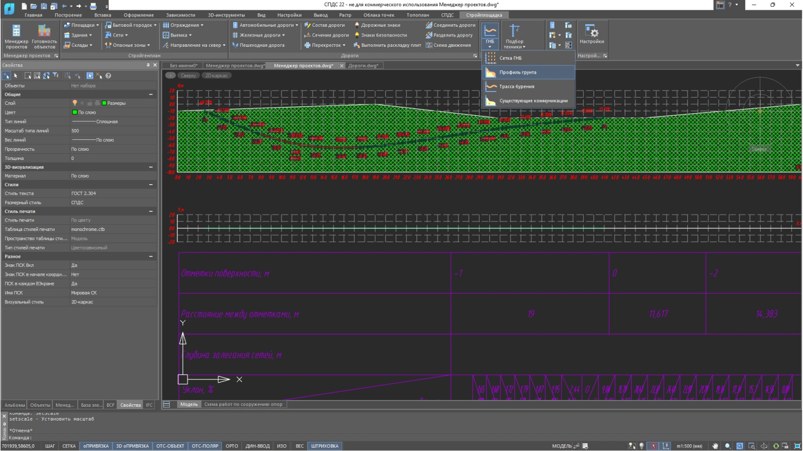Toggle СЕТКА grid display
The image size is (803, 451).
[x=69, y=446]
